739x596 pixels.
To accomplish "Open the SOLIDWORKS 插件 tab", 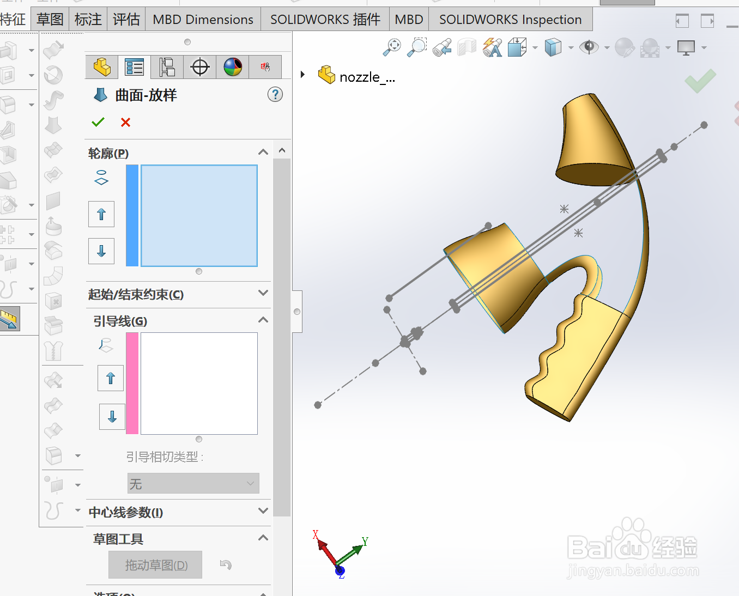I will coord(325,20).
